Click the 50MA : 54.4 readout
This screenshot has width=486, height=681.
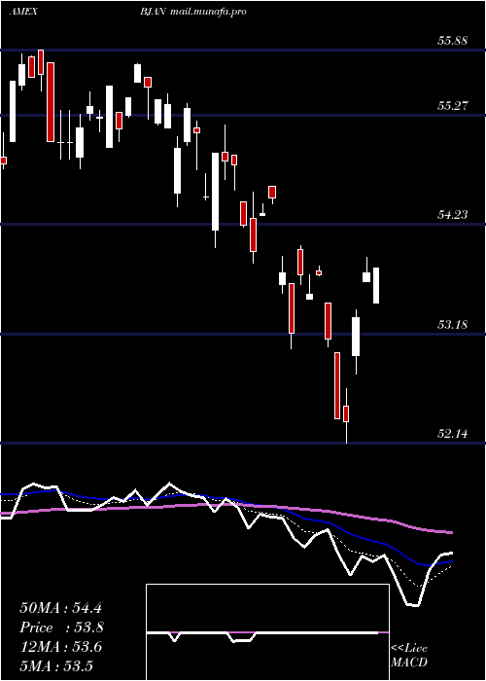60,608
